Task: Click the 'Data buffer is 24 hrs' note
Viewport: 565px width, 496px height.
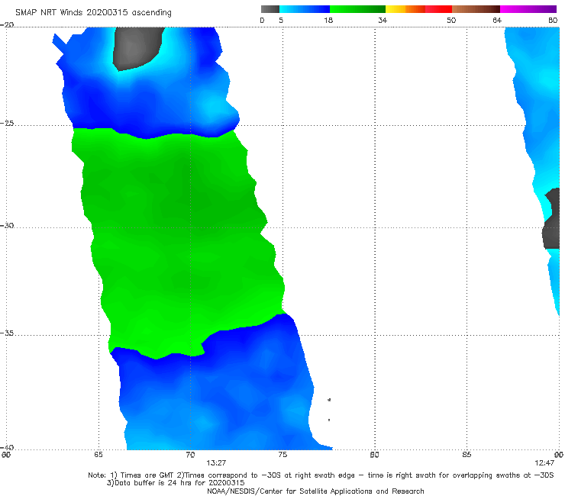Action: click(176, 483)
